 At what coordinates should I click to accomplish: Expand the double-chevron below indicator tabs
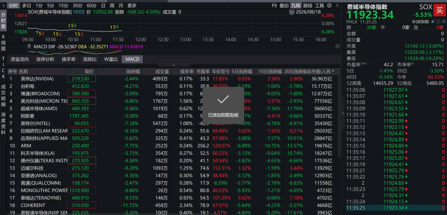pos(173,65)
